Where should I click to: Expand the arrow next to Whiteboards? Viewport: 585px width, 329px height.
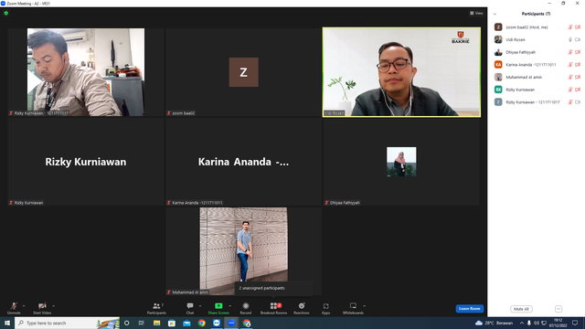click(x=364, y=306)
